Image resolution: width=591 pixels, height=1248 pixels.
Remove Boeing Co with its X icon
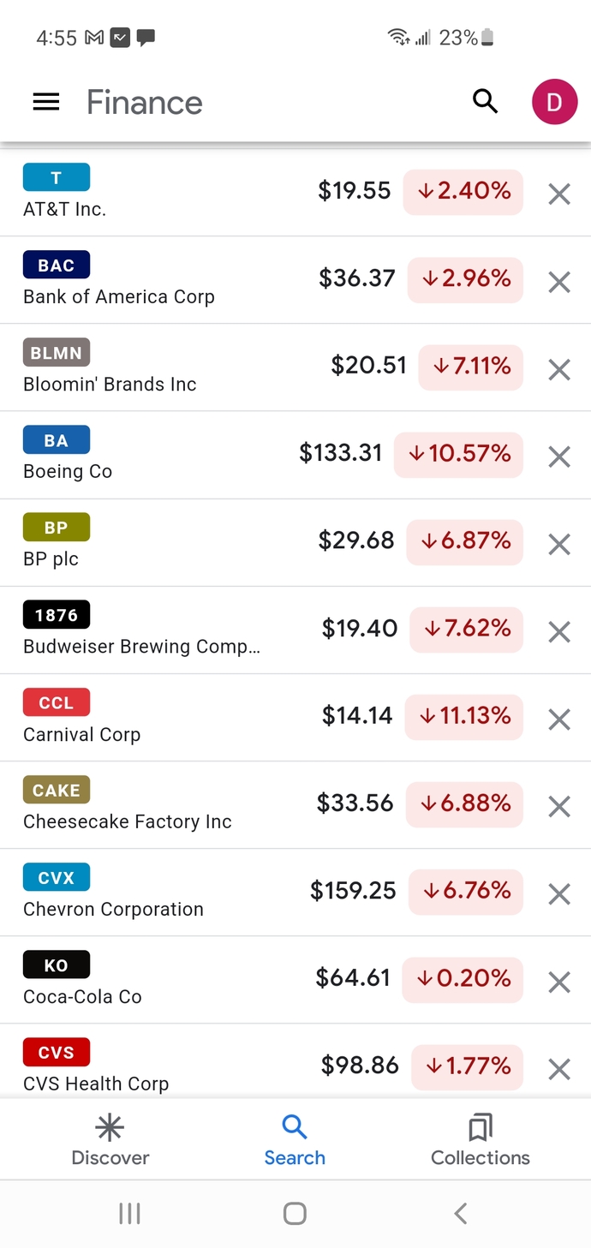(x=559, y=457)
